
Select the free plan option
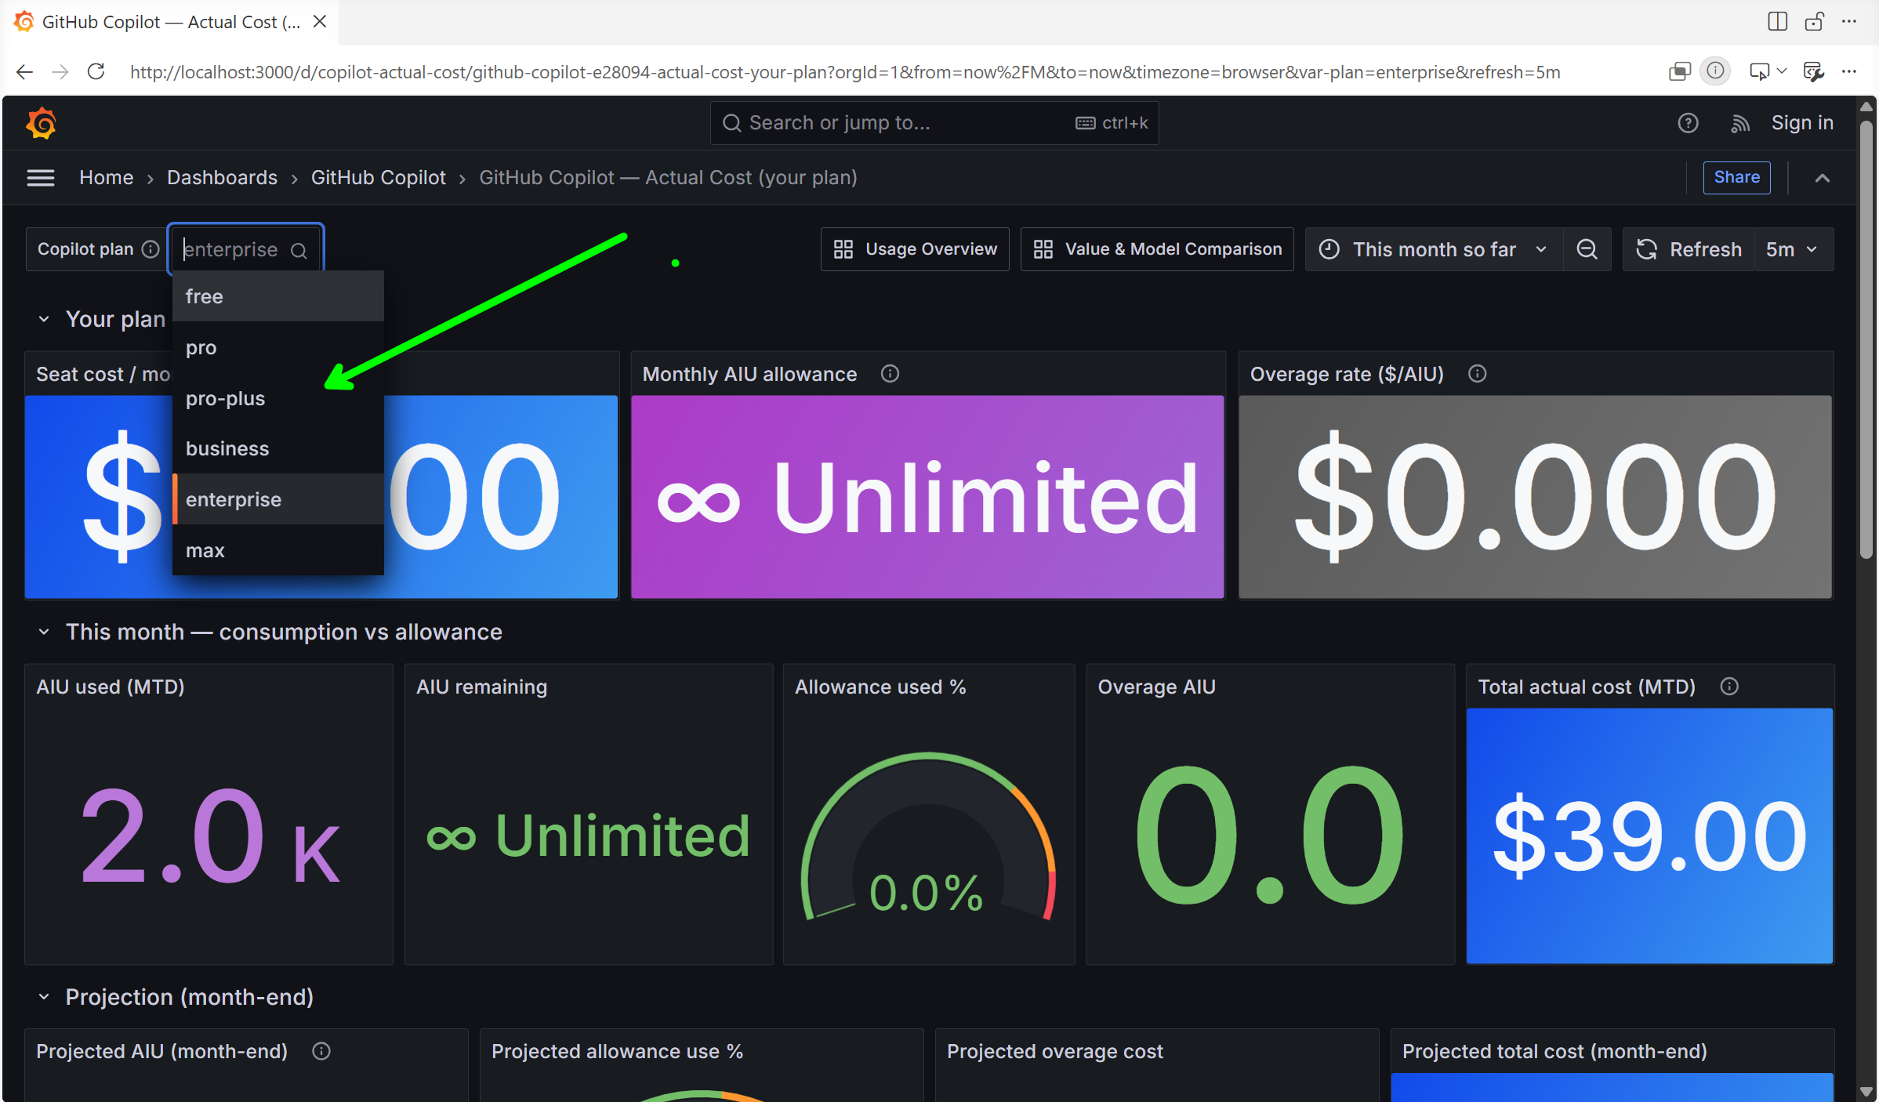pos(278,296)
